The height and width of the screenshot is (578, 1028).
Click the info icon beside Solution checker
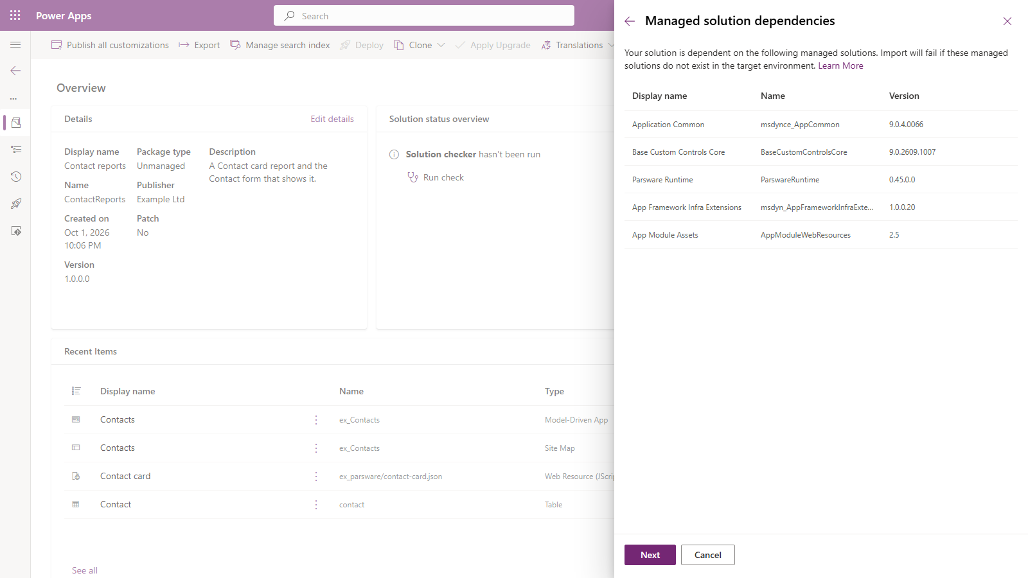point(394,155)
